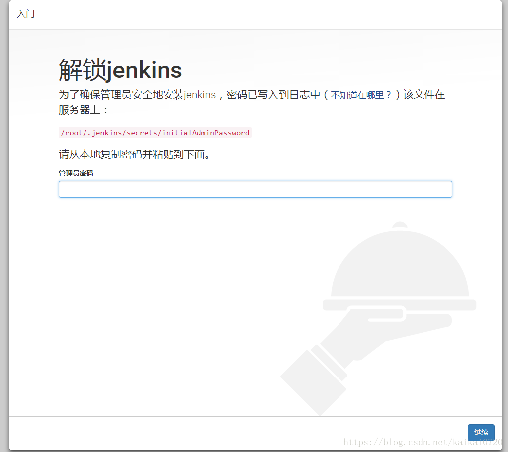The width and height of the screenshot is (508, 452).
Task: Select the /root/.jenkins/secrets/initialAdminPassword path text
Action: (x=155, y=133)
